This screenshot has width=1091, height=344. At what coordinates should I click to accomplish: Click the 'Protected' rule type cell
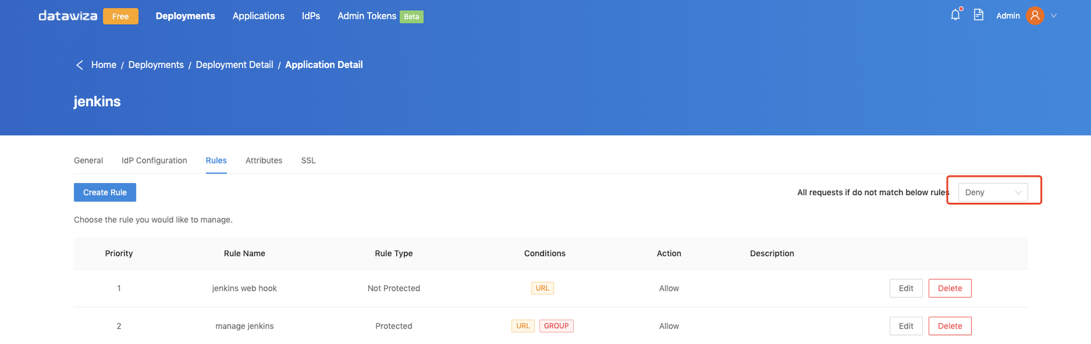tap(394, 326)
